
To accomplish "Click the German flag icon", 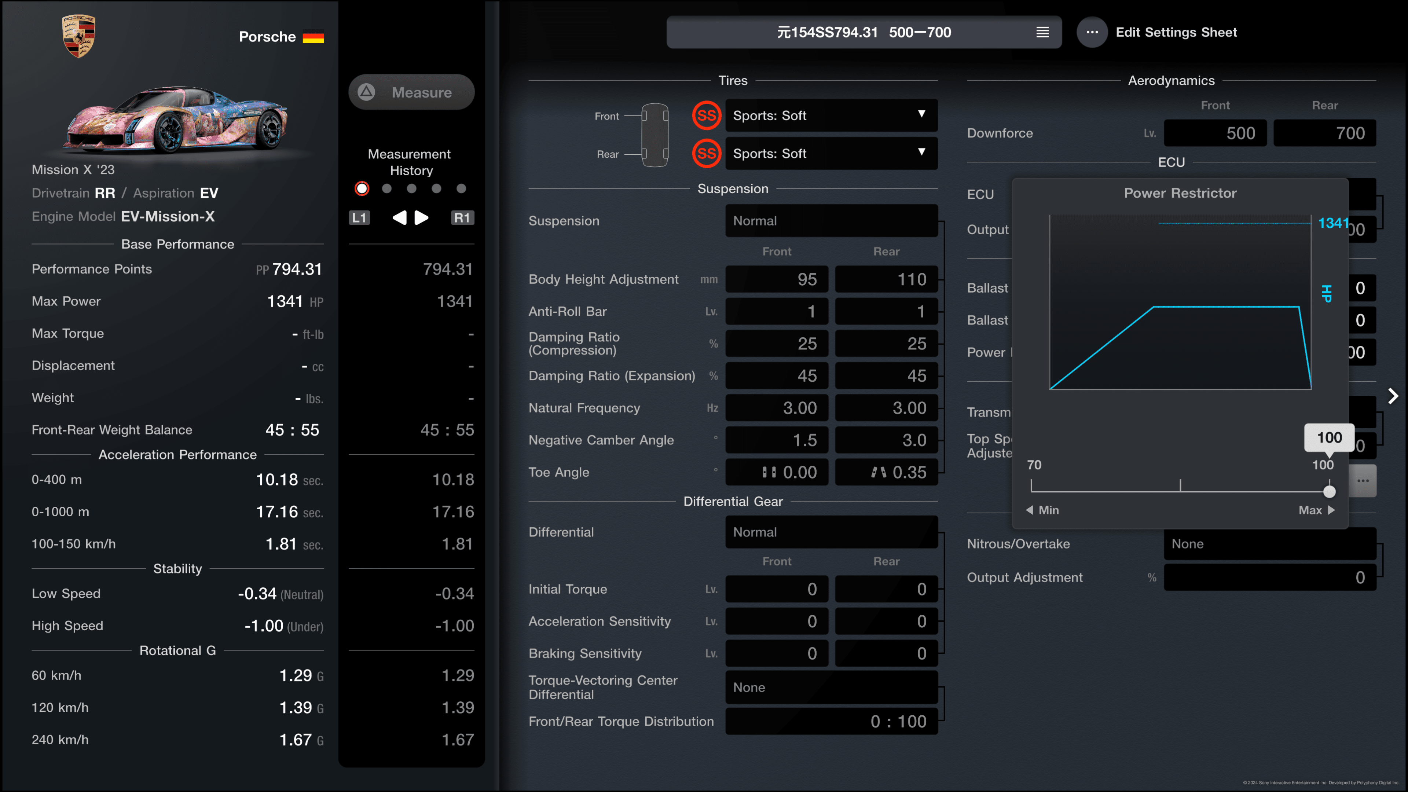I will coord(313,37).
